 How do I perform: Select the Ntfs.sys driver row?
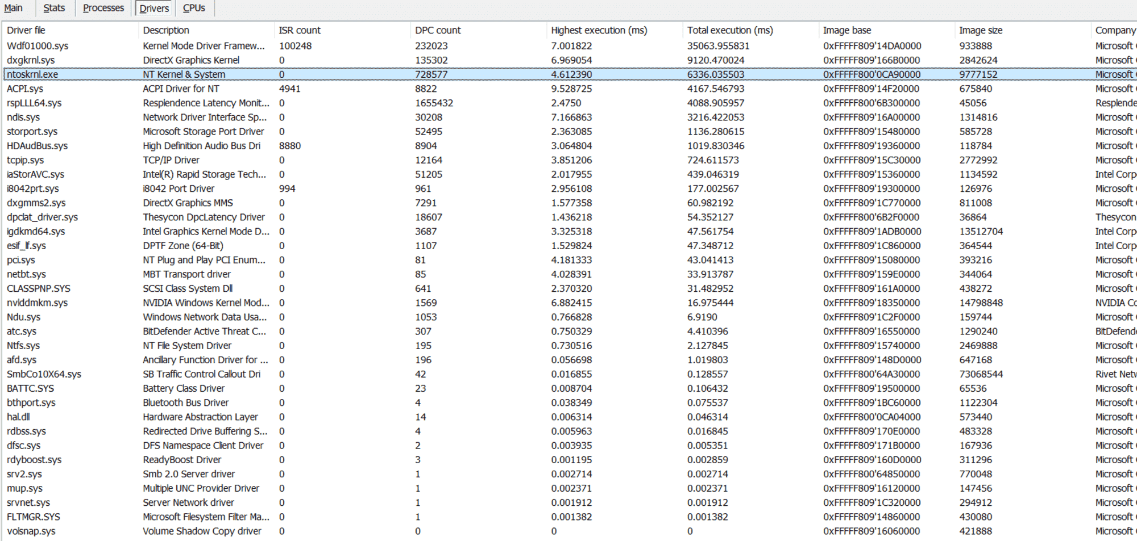[570, 346]
